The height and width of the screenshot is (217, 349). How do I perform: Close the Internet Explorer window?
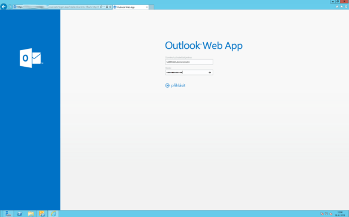(345, 1)
